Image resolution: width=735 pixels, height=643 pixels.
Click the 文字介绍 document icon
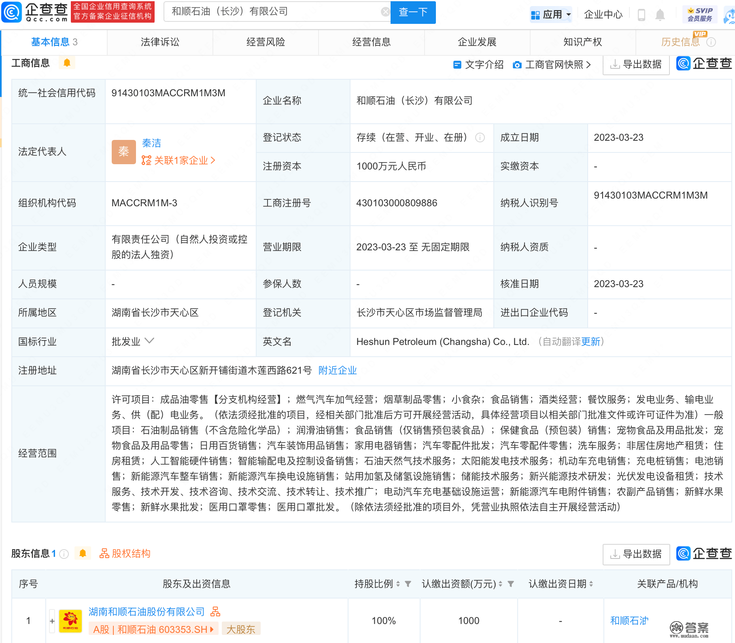(457, 65)
